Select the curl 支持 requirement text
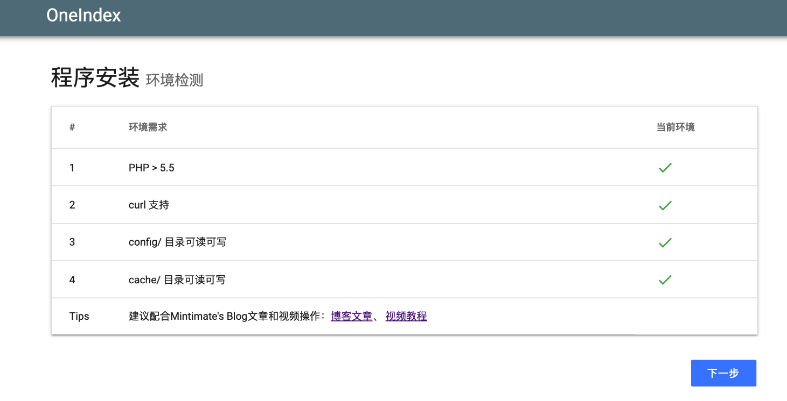 (x=149, y=205)
